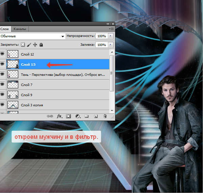This screenshot has width=203, height=193.
Task: Click the link layers chain icon
Action: click(x=50, y=116)
